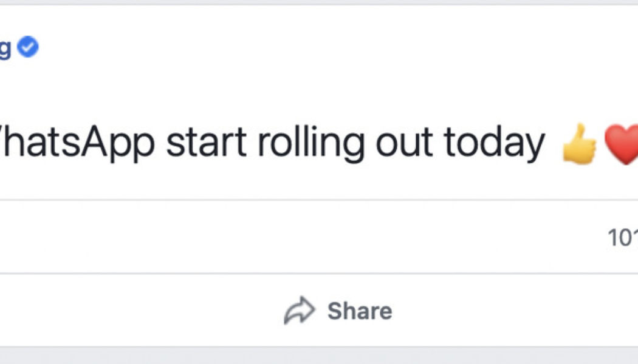638x364 pixels.
Task: Click empty row left of the "10" count
Action: click(304, 238)
